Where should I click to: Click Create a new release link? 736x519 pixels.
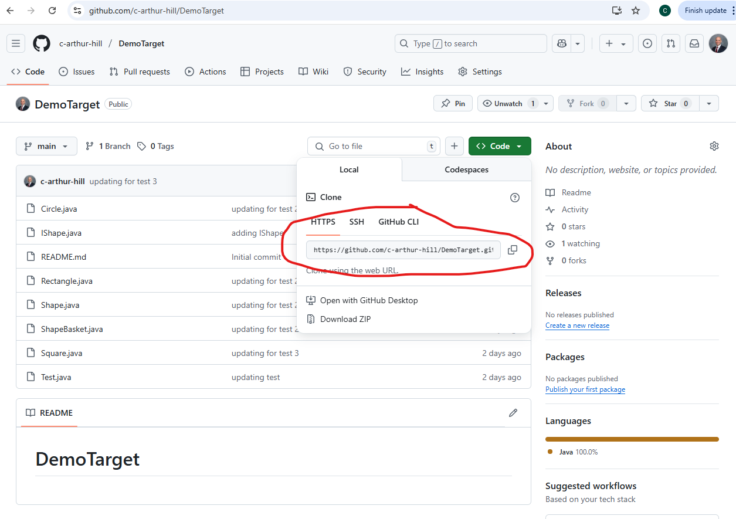(x=577, y=325)
